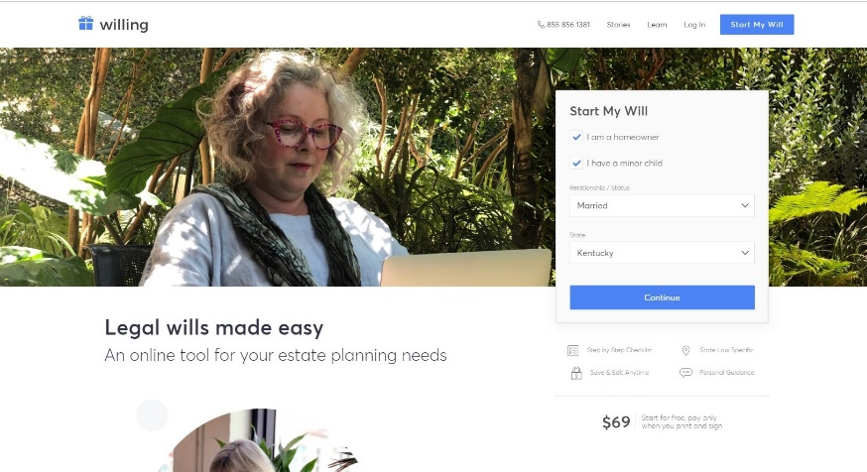Click the State Law Specific location pin icon
Screen dimensions: 867x472
coord(685,350)
